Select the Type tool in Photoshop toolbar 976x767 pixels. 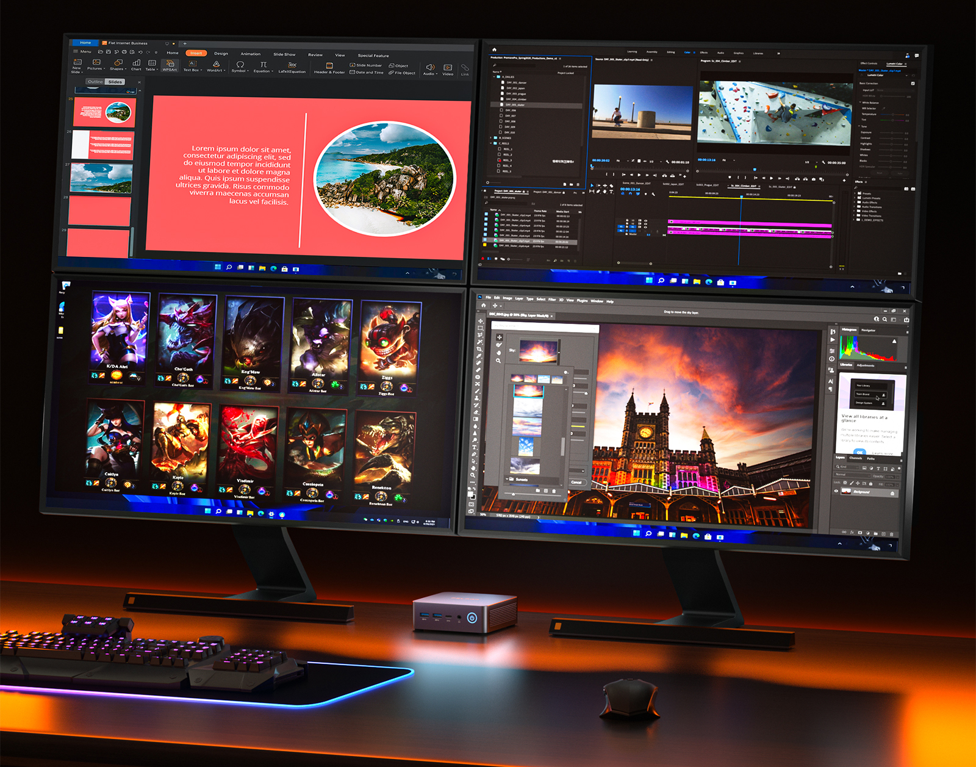click(x=475, y=447)
